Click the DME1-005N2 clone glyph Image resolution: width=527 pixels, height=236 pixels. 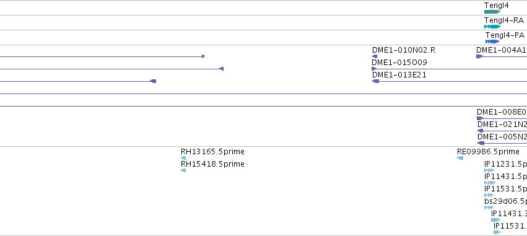(481, 143)
